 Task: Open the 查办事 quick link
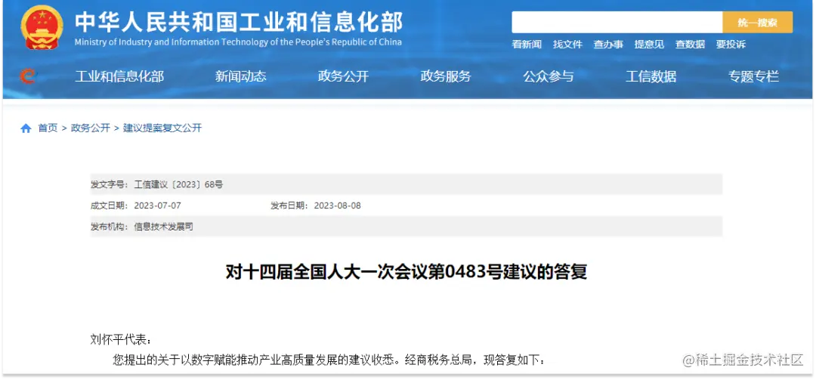(608, 45)
